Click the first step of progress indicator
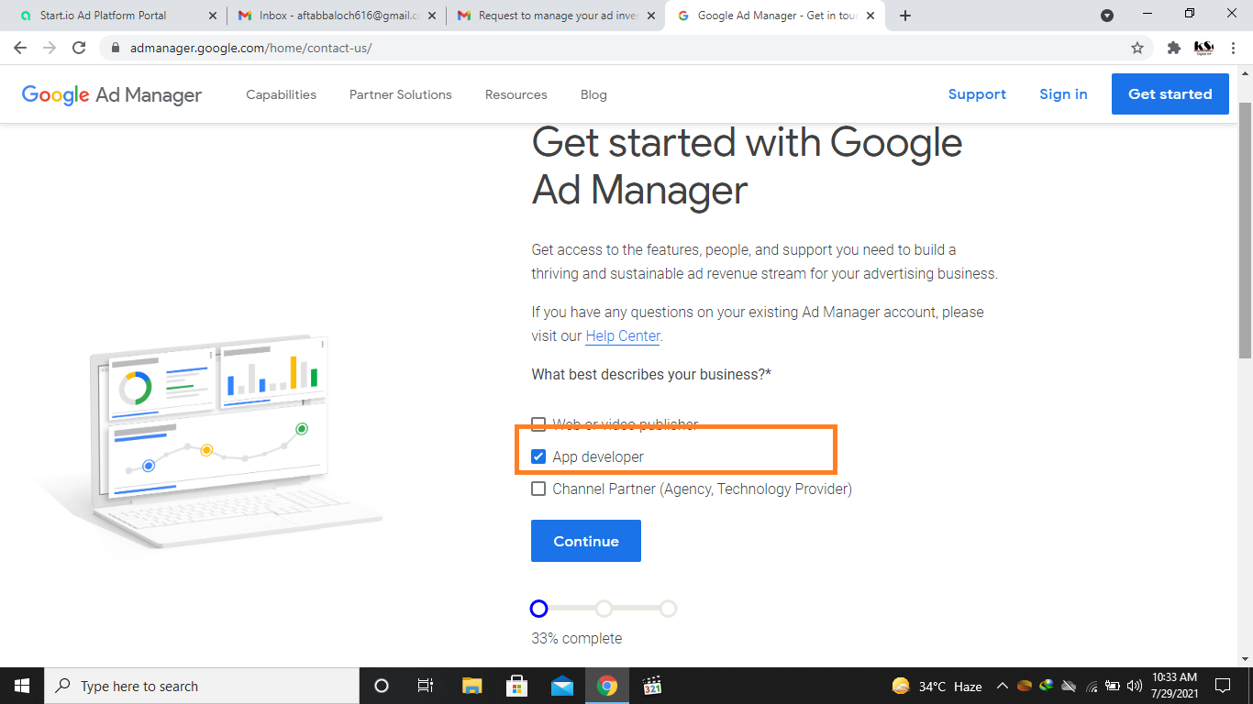The height and width of the screenshot is (704, 1253). click(539, 609)
